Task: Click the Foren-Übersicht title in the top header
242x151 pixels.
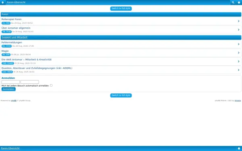Action: 16,2
